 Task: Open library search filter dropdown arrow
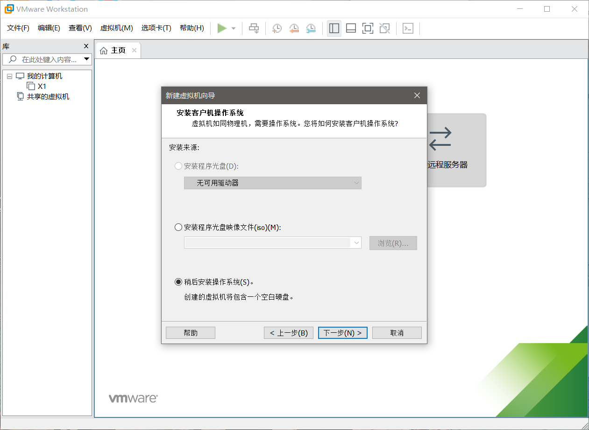pos(86,59)
